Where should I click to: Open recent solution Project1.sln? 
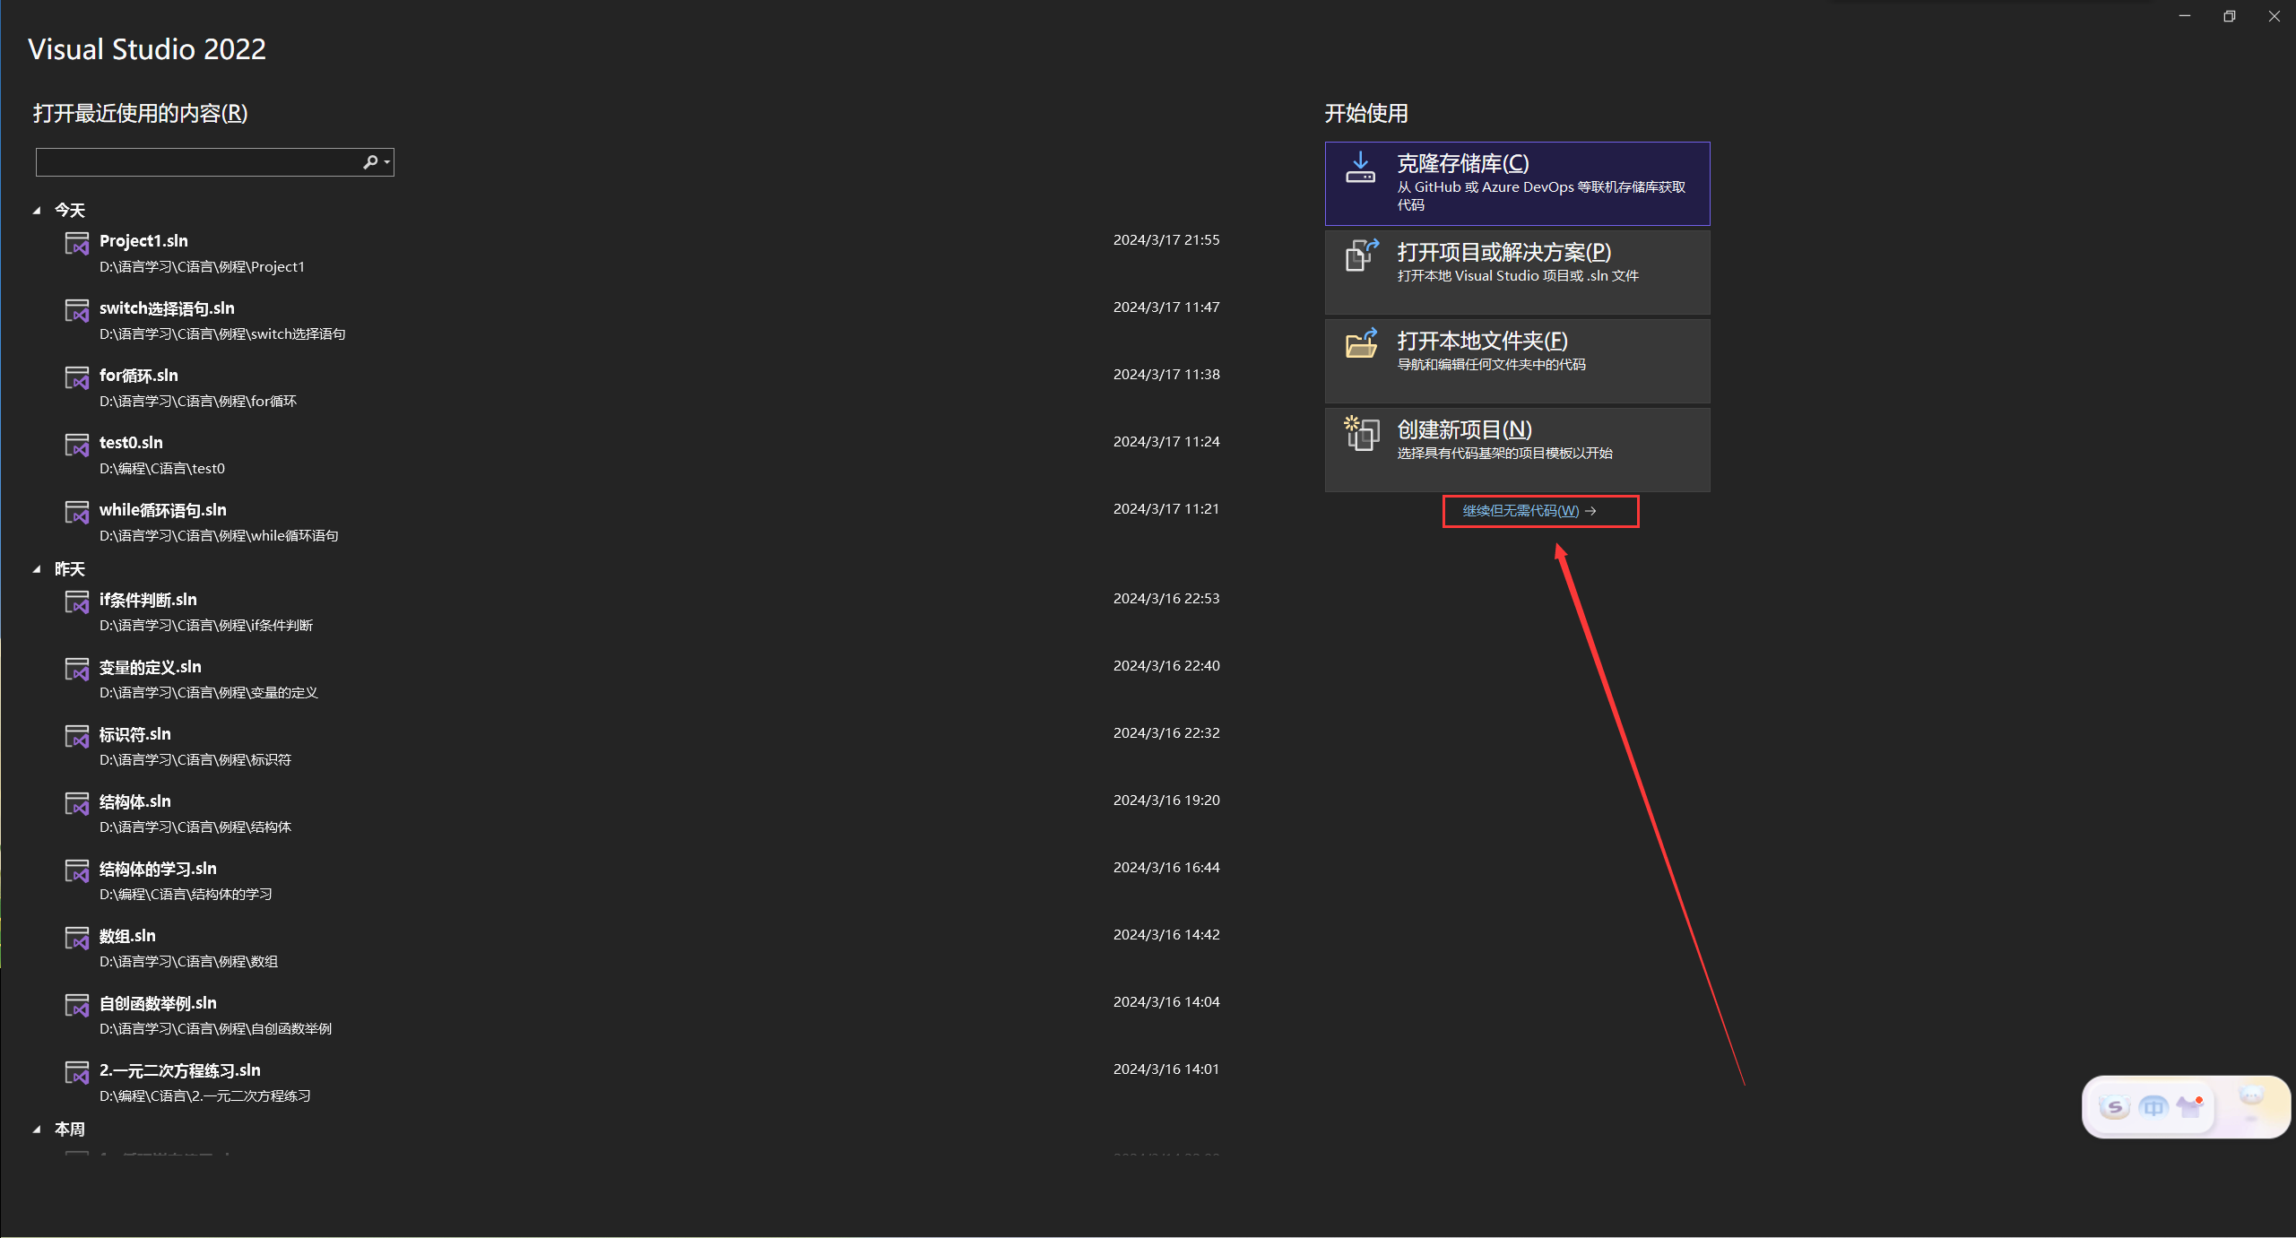pyautogui.click(x=642, y=253)
